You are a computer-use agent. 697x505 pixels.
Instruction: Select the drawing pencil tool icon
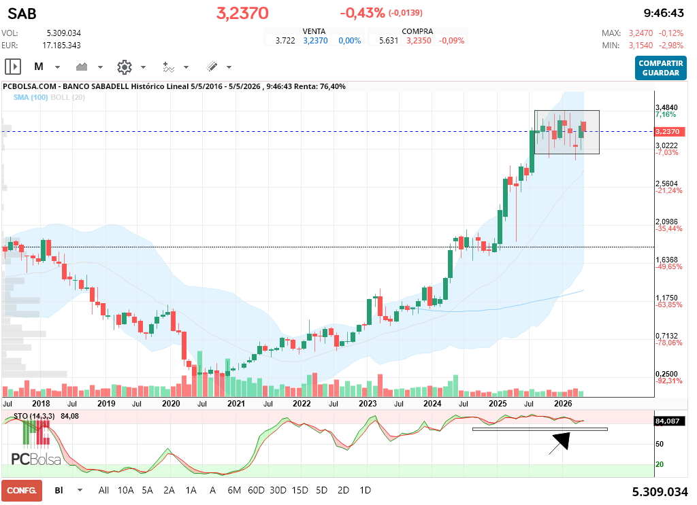(212, 67)
